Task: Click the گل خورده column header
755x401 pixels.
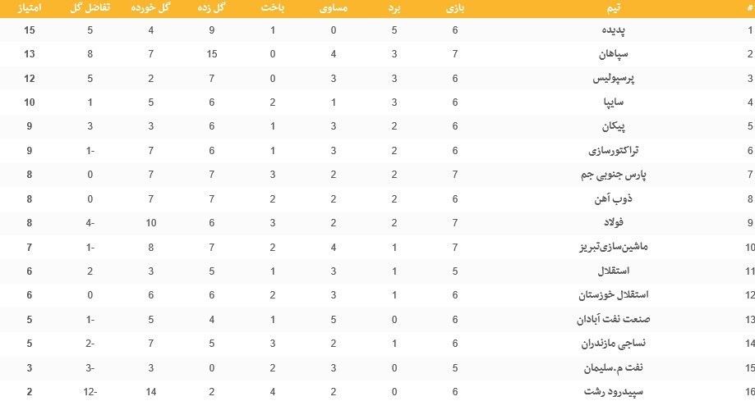Action: click(x=152, y=8)
